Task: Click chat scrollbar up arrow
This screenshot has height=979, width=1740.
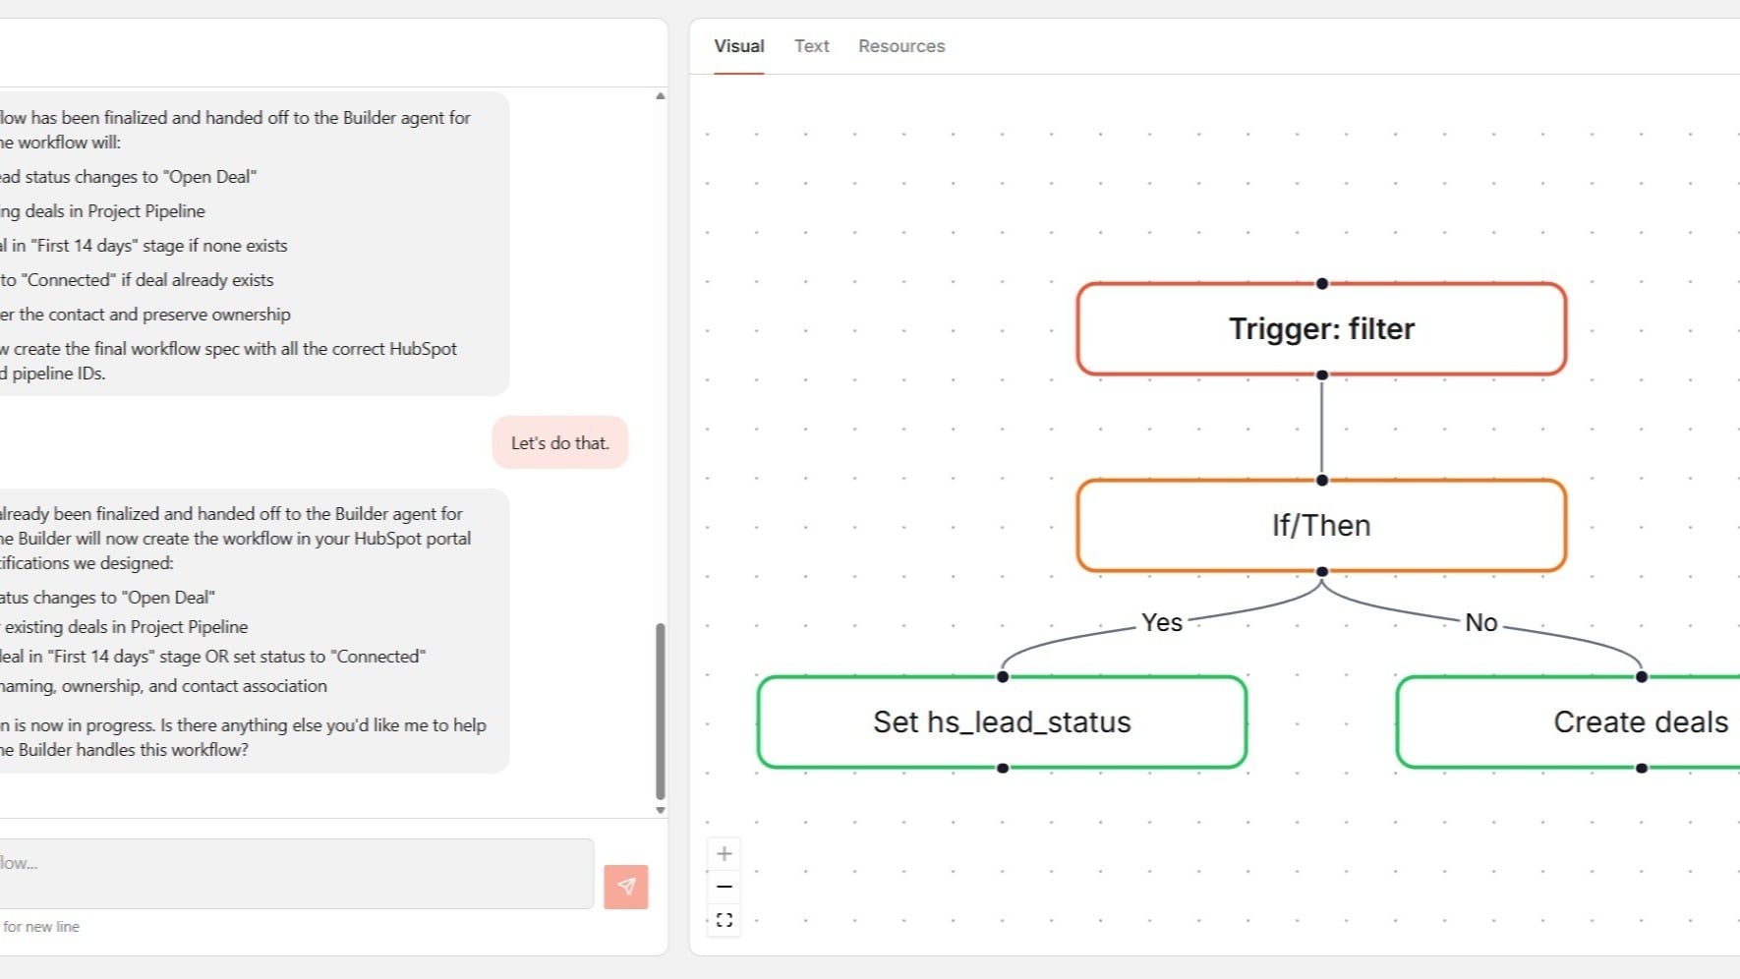Action: click(x=661, y=96)
